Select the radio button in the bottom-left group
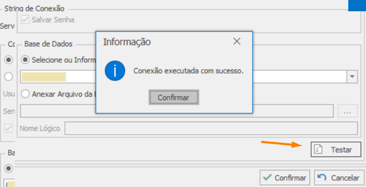 pyautogui.click(x=8, y=168)
